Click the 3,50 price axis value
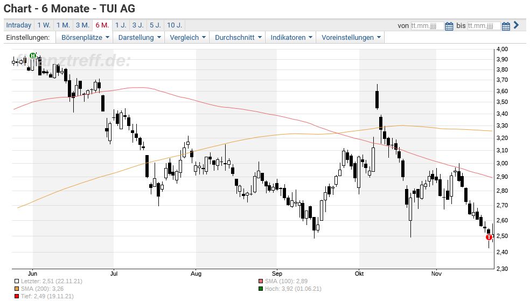This screenshot has width=530, height=301. coord(503,102)
